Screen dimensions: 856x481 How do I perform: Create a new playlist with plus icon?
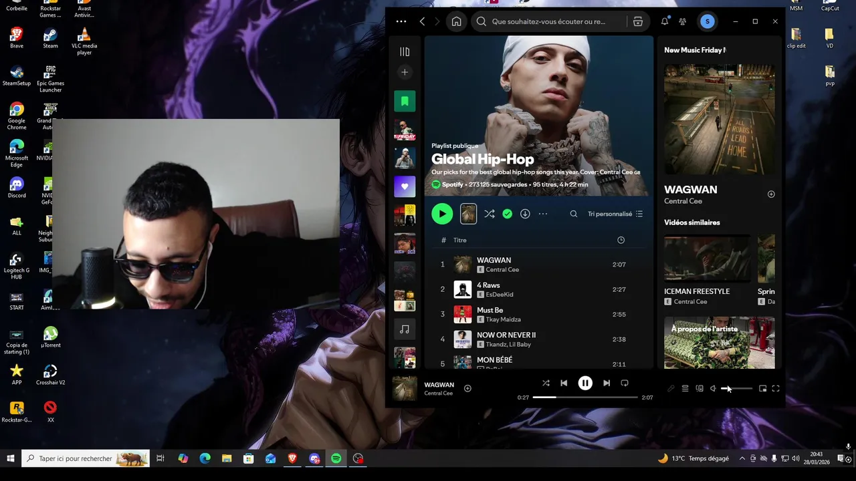405,72
